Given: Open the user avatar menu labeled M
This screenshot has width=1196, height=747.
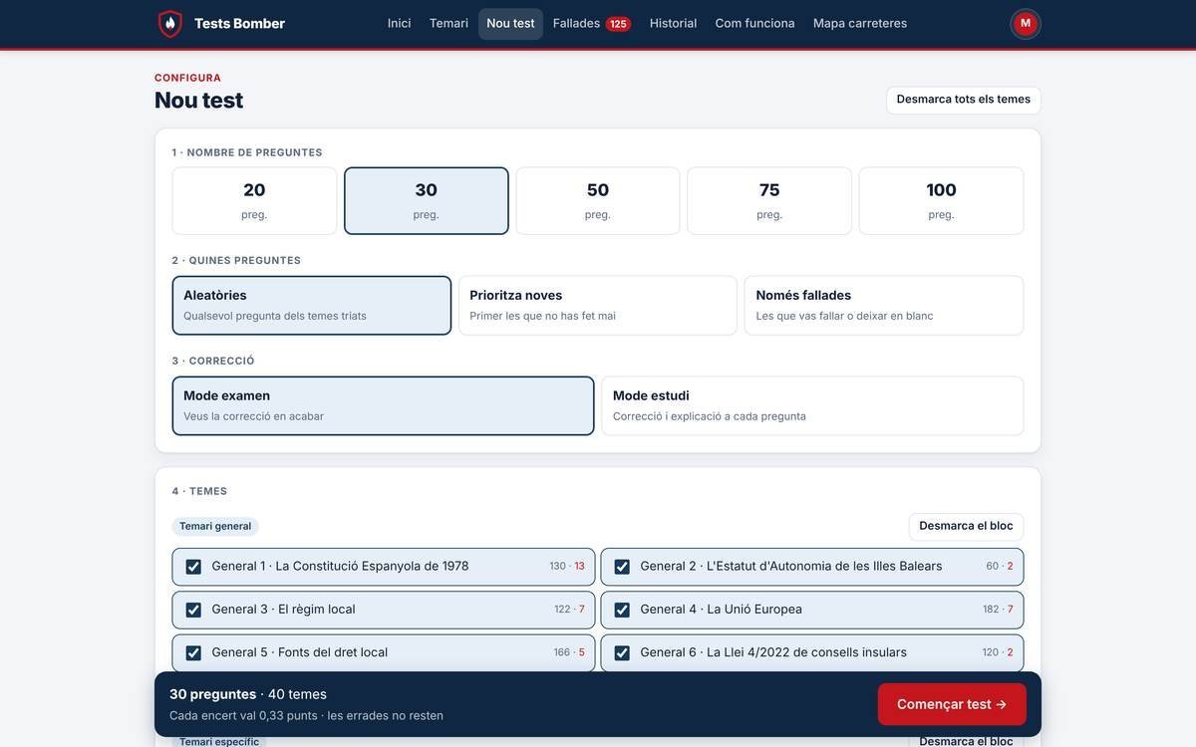Looking at the screenshot, I should click(1026, 23).
